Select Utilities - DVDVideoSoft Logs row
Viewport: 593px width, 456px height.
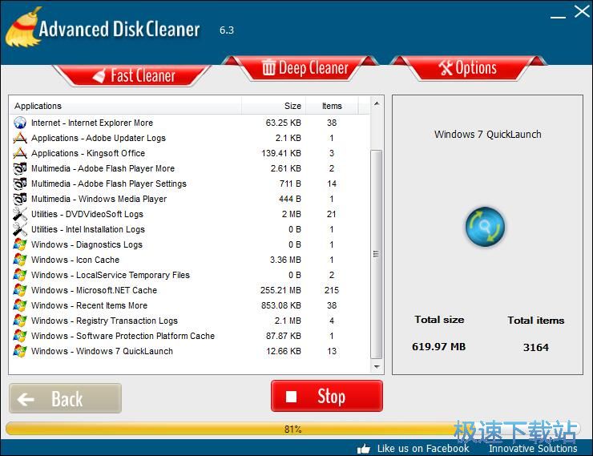189,214
